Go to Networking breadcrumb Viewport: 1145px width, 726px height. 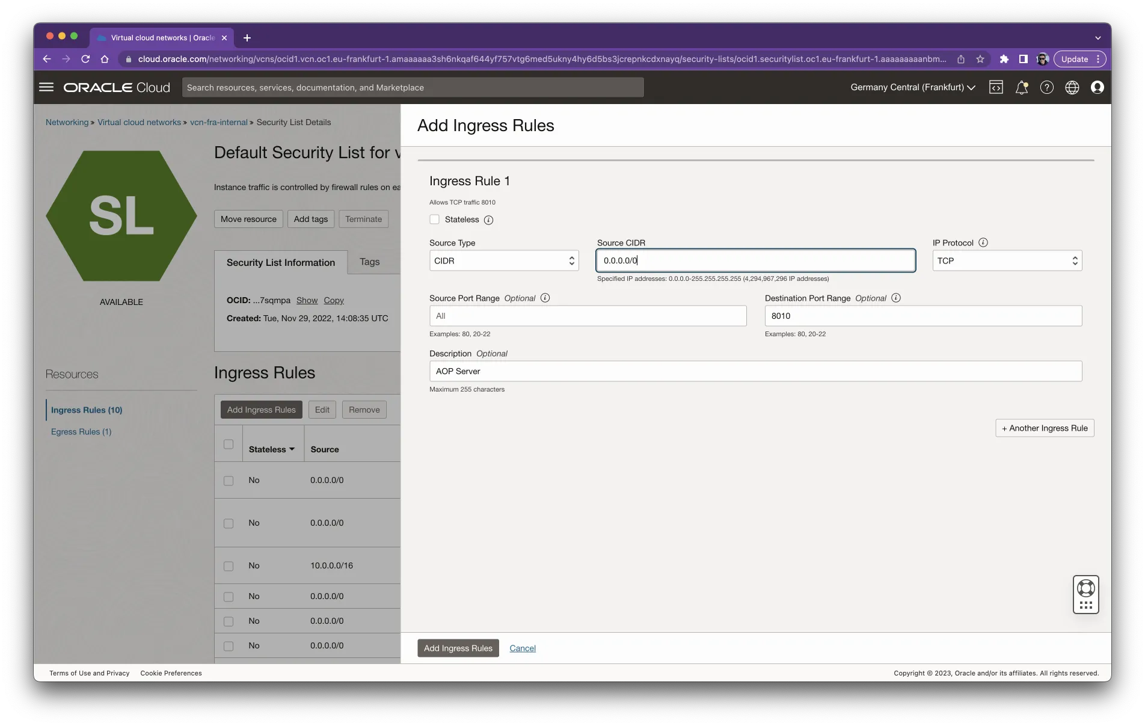(67, 122)
